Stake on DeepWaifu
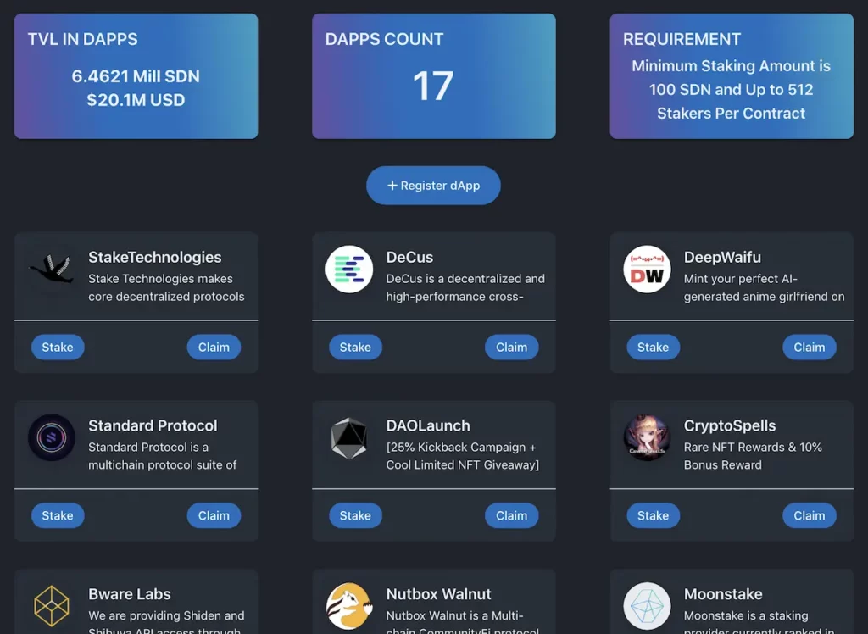The width and height of the screenshot is (868, 634). 654,348
